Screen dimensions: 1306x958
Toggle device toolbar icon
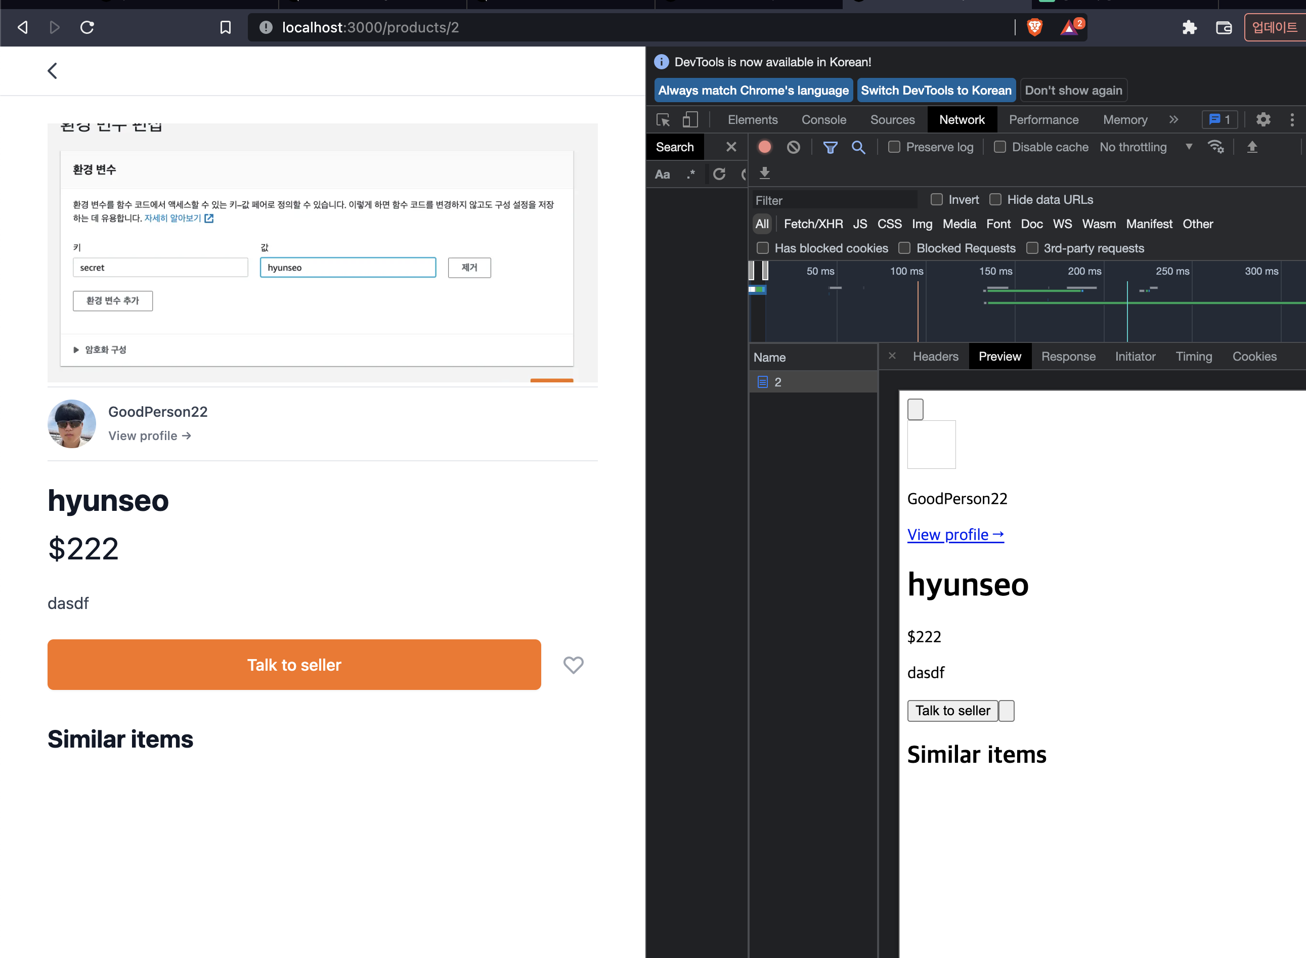(x=689, y=119)
